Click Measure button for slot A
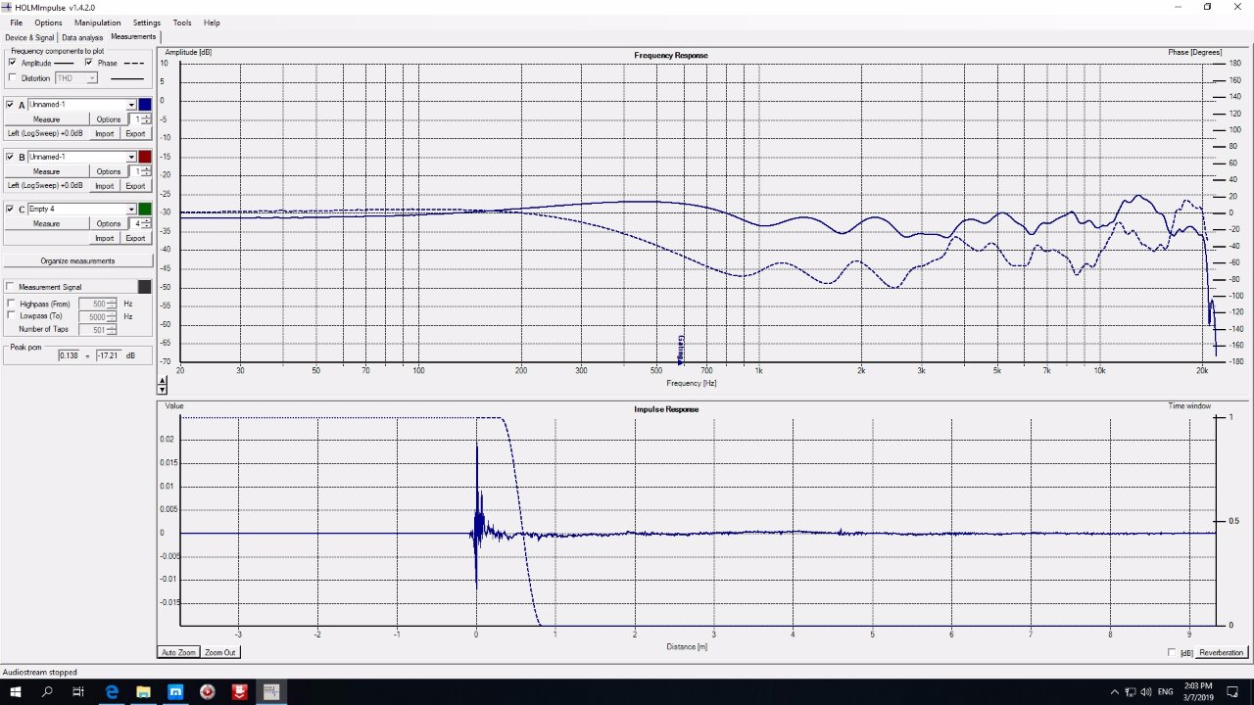The height and width of the screenshot is (705, 1254). [x=46, y=119]
